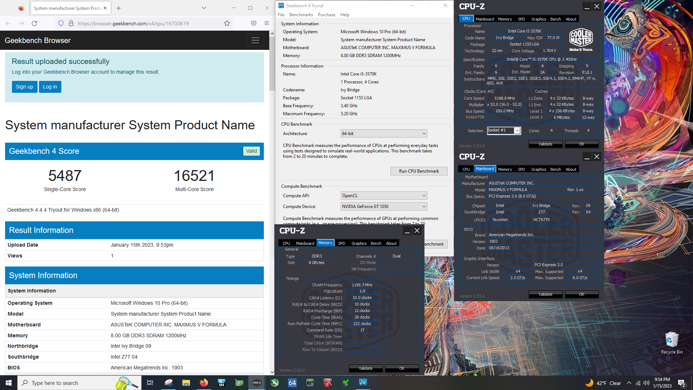Click the 5487 single-core score
Viewport: 693px width, 390px height.
point(65,176)
